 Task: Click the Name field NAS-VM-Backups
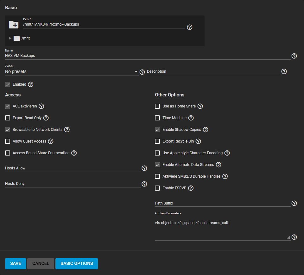pos(148,56)
